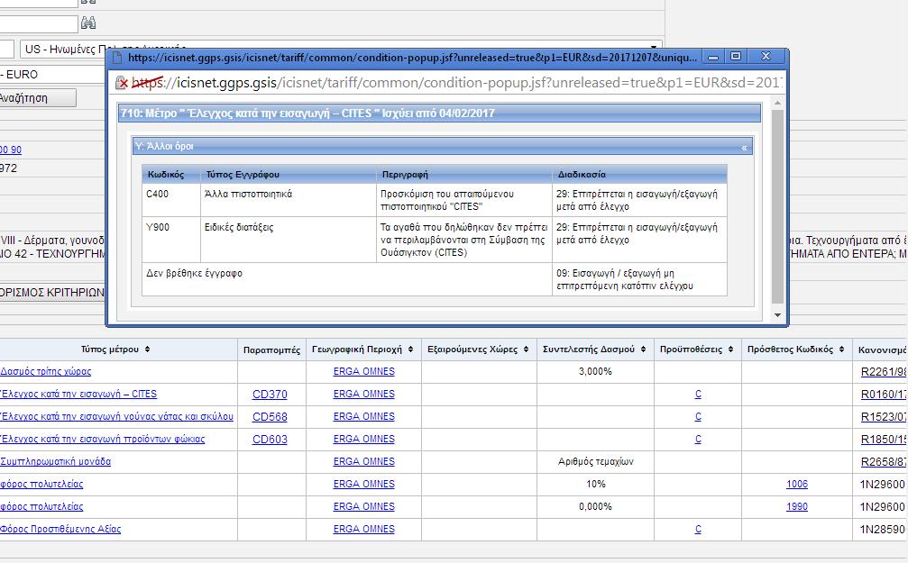Select the 'Άλλα πιστοποιητικά' cell
The height and width of the screenshot is (563, 908).
(289, 200)
